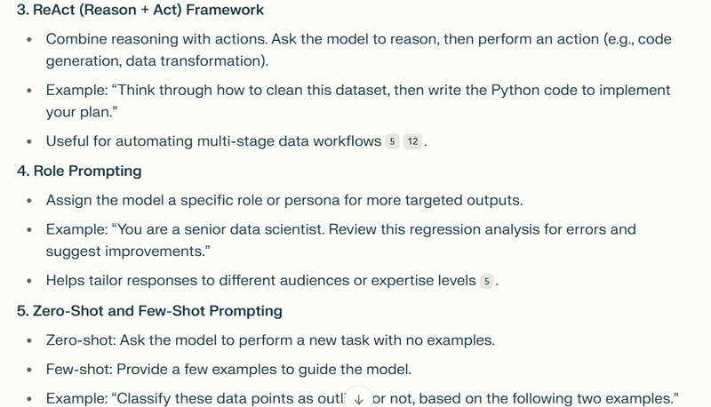Screen dimensions: 711x407
Task: Open the citation 12 source badge
Action: (x=412, y=141)
